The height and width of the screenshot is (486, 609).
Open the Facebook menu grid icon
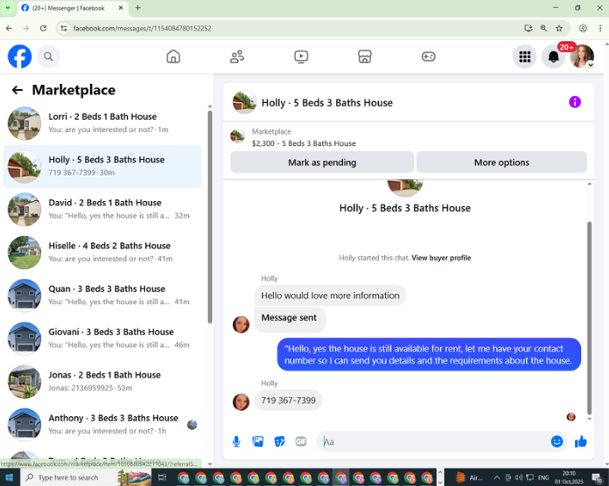tap(525, 57)
